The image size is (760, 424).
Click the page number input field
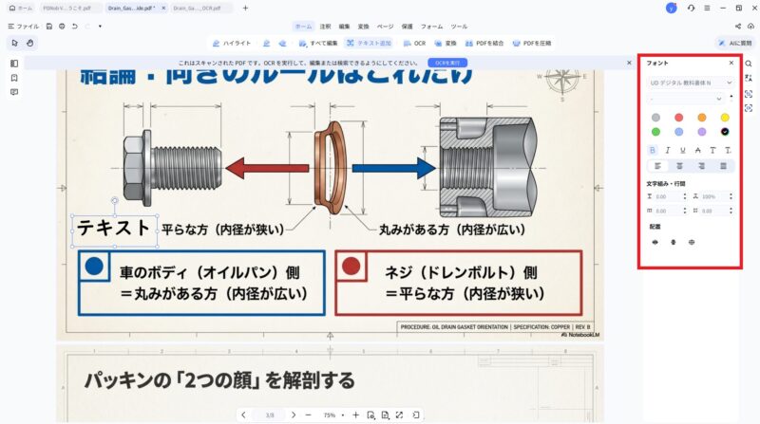coord(270,415)
